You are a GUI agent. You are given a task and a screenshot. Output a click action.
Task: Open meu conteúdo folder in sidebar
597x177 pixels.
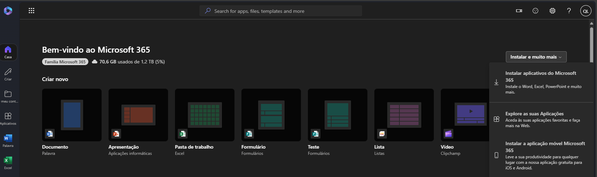[x=8, y=97]
